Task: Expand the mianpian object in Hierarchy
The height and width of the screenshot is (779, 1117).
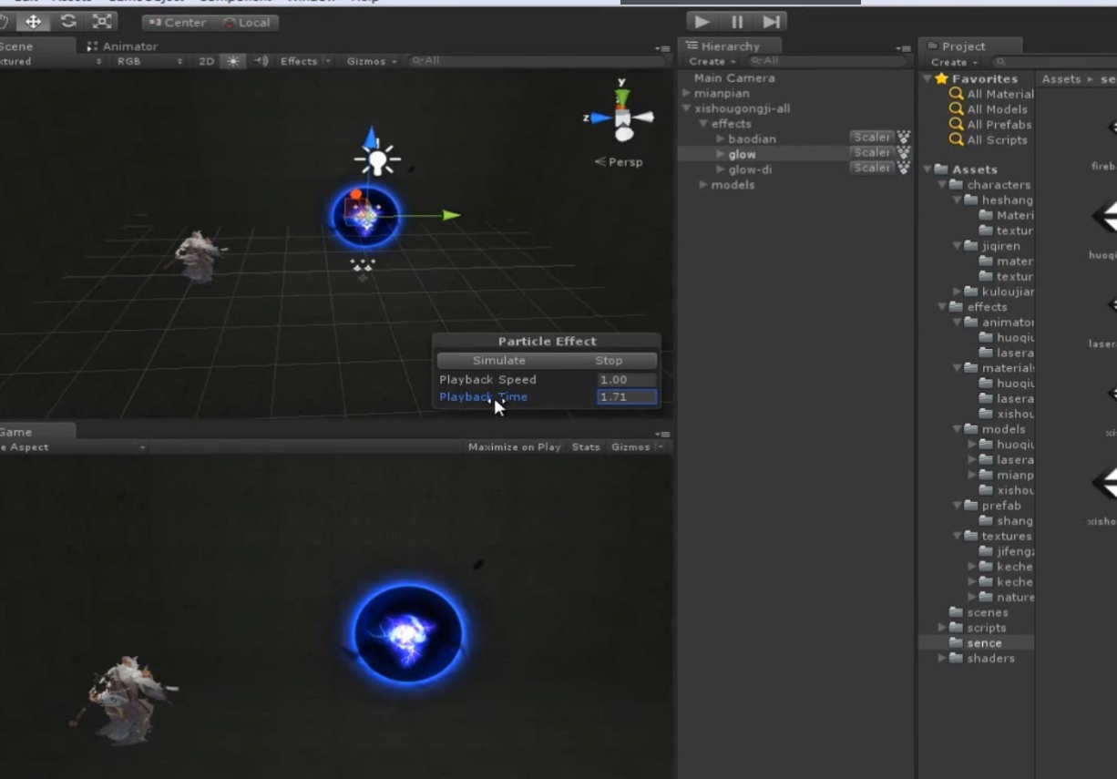Action: coord(687,94)
